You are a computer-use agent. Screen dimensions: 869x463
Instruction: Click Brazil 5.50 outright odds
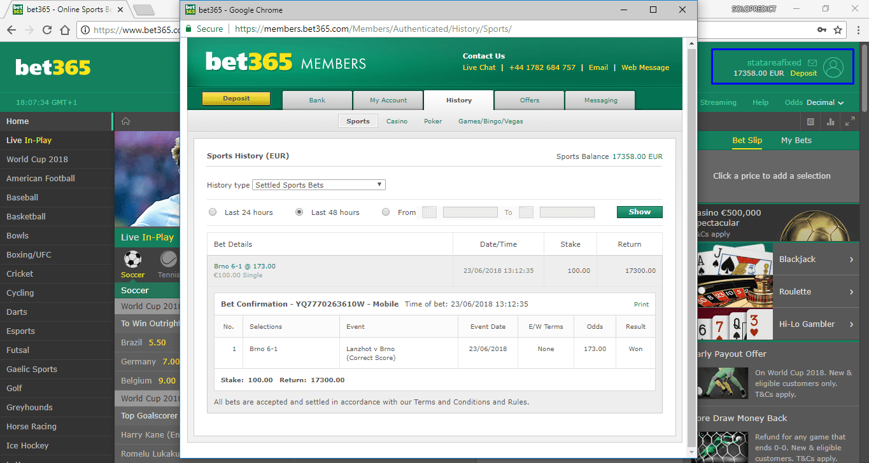[147, 342]
